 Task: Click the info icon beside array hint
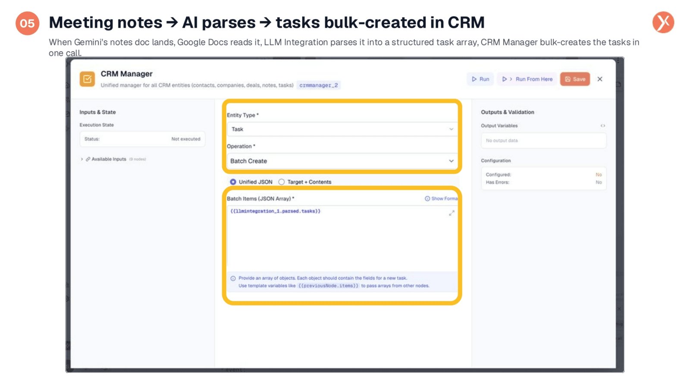pos(233,278)
